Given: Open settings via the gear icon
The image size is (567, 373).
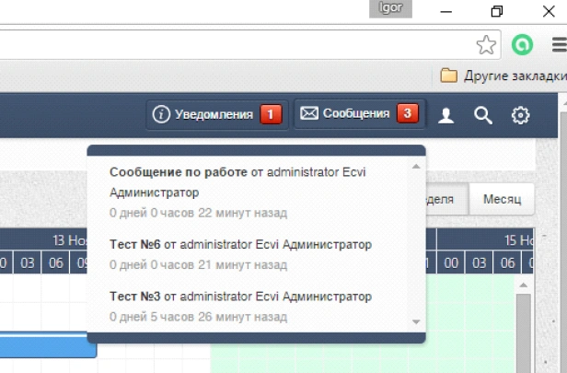Looking at the screenshot, I should 521,115.
